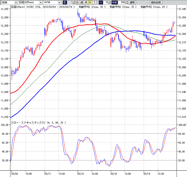Click the 03/14 date label on time axis

coord(147,174)
